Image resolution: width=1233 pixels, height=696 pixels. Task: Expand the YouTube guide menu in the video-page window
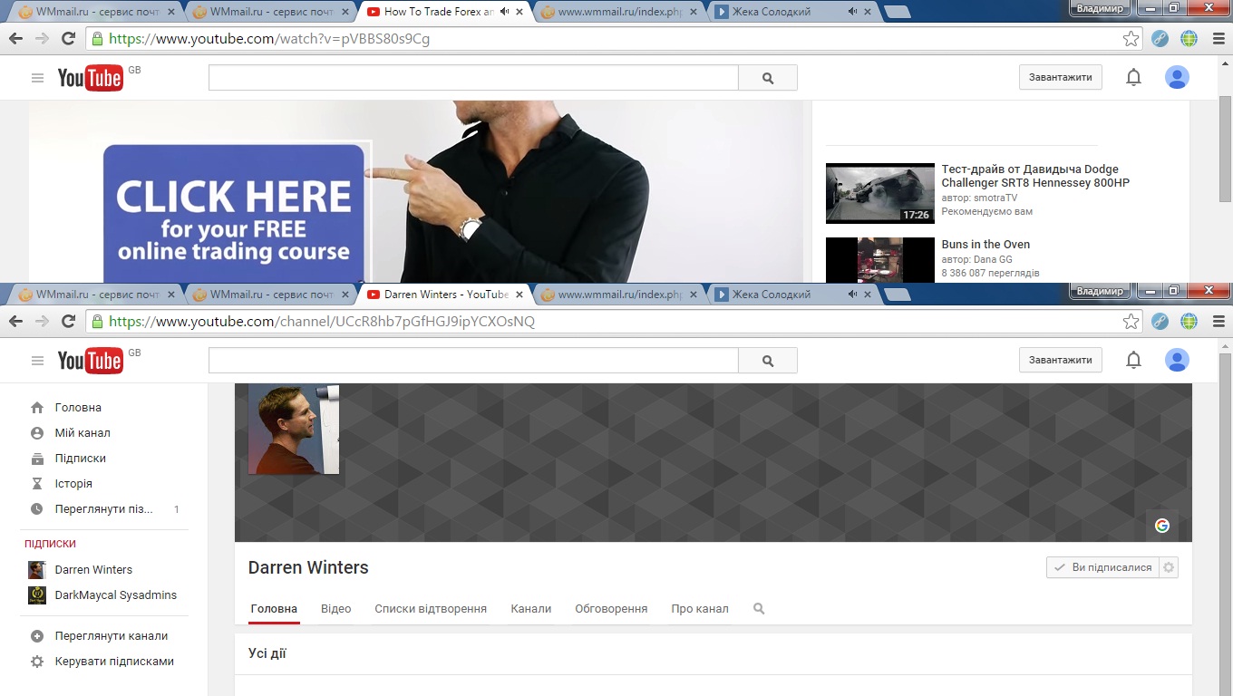coord(37,78)
